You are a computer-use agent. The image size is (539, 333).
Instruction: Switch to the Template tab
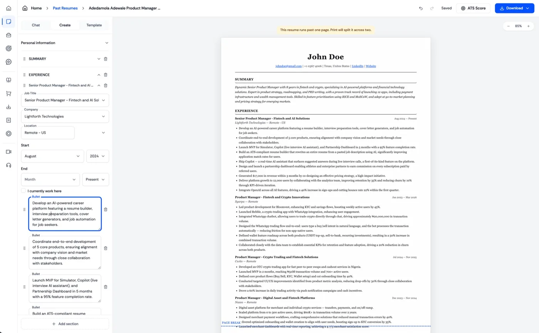pyautogui.click(x=94, y=25)
